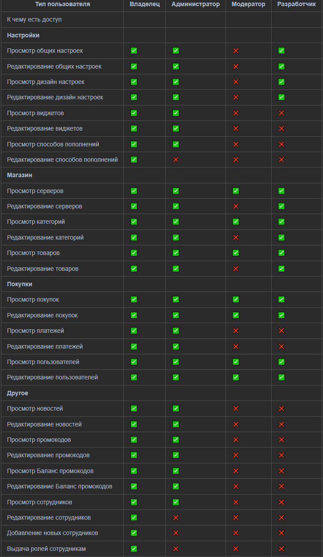Click the Магазин section heading
This screenshot has width=323, height=557.
pos(19,175)
